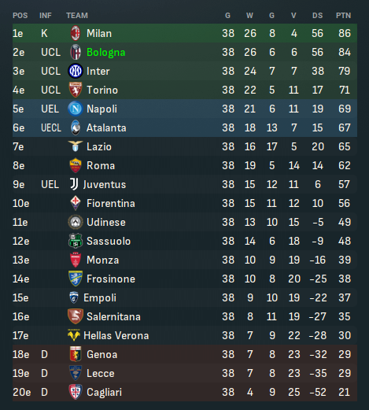The image size is (369, 410).
Task: Click the Hellas Verona crest
Action: 74,335
